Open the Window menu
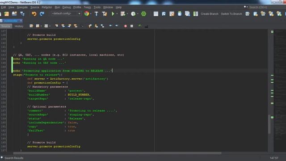 click(x=108, y=7)
